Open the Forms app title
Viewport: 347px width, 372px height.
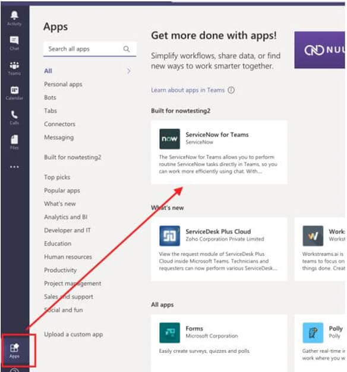tap(194, 329)
